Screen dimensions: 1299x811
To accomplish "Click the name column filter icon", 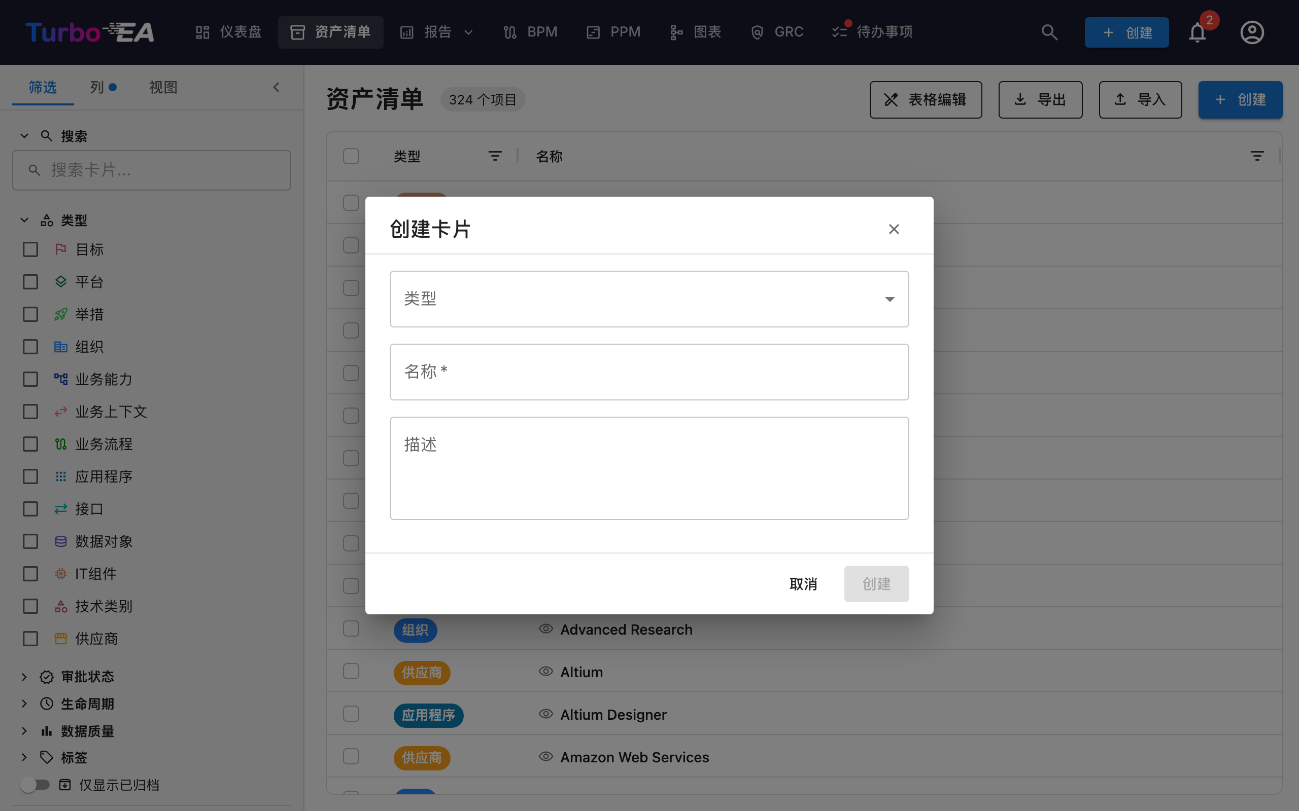I will pos(1257,156).
